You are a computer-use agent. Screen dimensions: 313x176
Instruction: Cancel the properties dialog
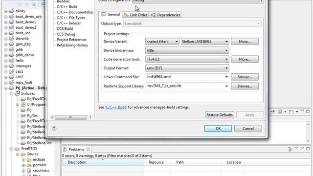[x=248, y=129]
